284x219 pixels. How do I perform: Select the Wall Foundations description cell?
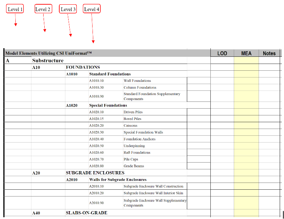tap(137, 81)
